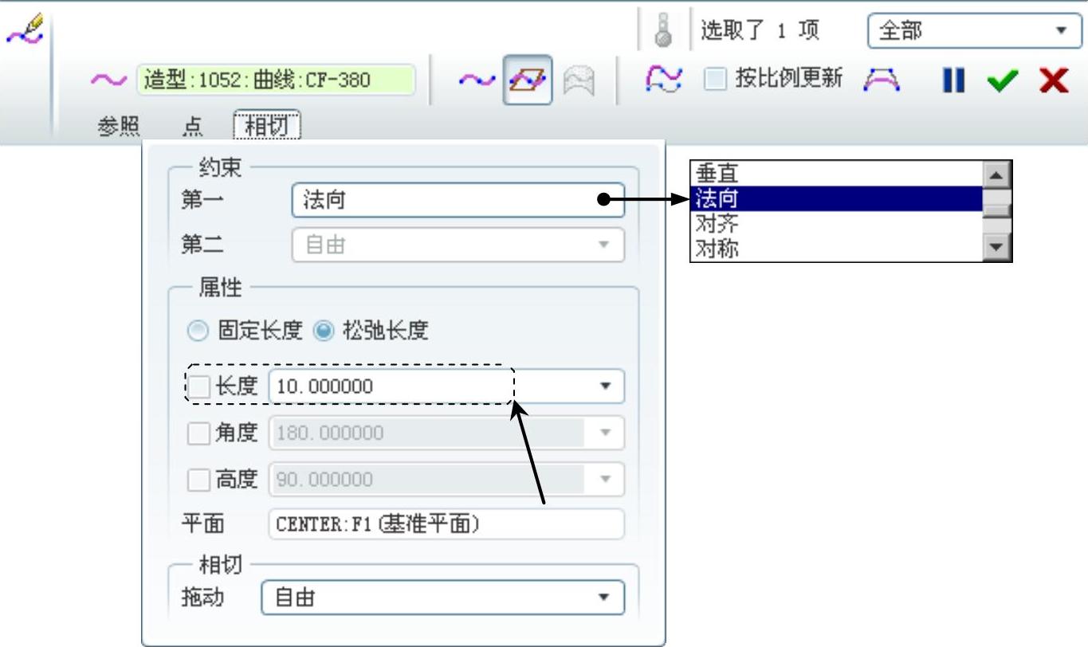The height and width of the screenshot is (647, 1088).
Task: Open the 相切 tab
Action: (x=267, y=125)
